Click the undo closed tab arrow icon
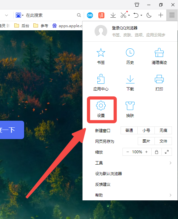Viewport: 178px width, 219px height. click(136, 15)
